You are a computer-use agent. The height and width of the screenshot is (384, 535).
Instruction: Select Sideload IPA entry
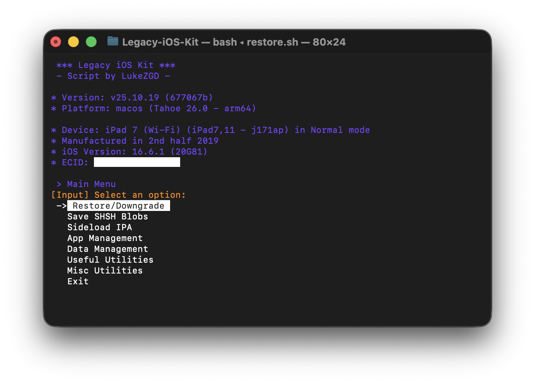(99, 228)
